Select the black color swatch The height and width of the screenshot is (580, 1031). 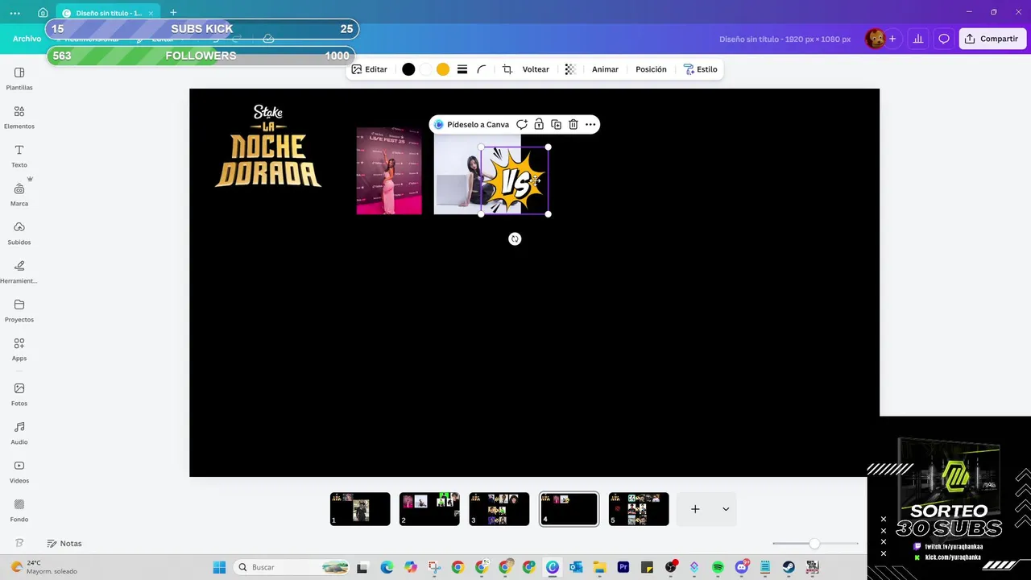(x=408, y=69)
